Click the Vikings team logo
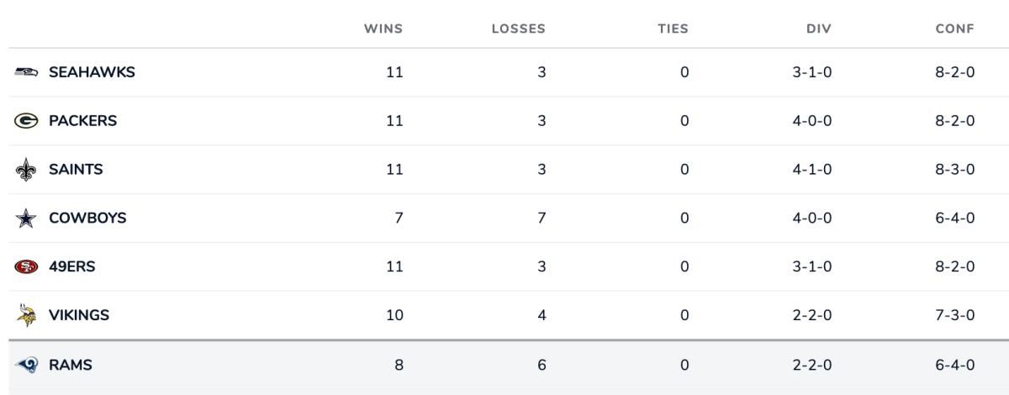The height and width of the screenshot is (395, 1009). pos(26,315)
